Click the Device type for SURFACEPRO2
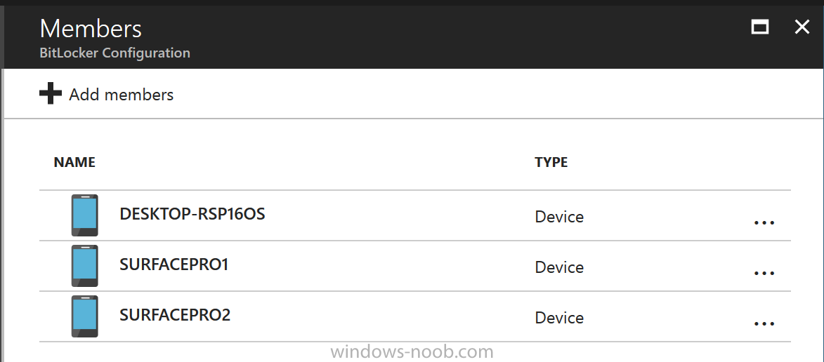 [559, 317]
